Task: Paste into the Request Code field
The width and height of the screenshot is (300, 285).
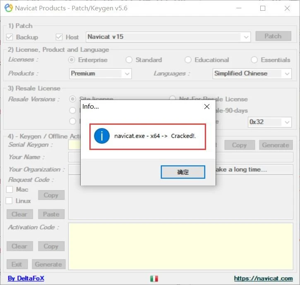Action: [x=51, y=214]
